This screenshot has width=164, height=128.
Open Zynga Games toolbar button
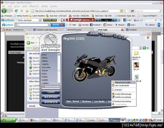pos(80,20)
